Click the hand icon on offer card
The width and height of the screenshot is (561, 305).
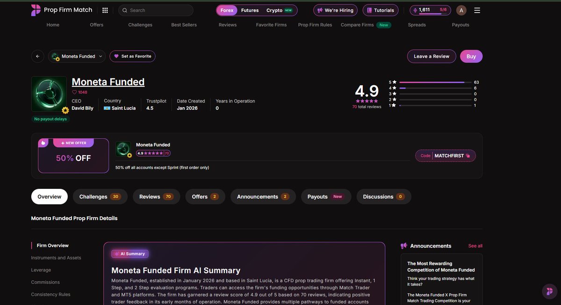click(x=43, y=143)
